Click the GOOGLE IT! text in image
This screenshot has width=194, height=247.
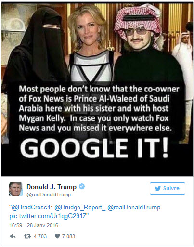(x=94, y=148)
